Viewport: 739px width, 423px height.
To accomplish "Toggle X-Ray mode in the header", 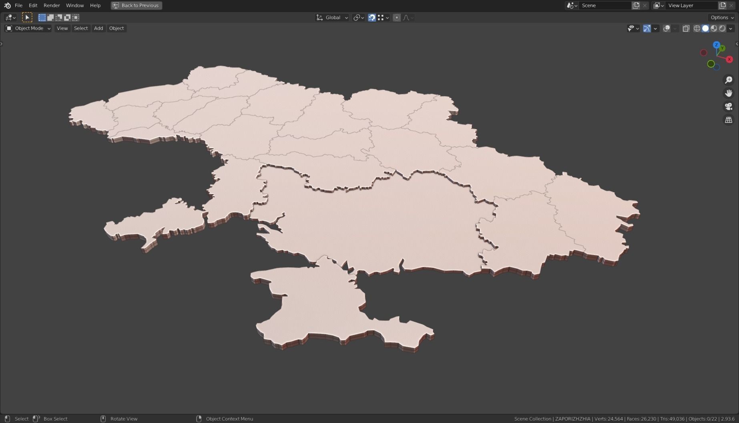I will (686, 28).
